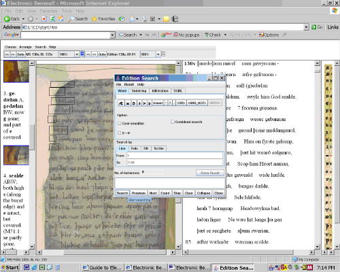Image resolution: width=340 pixels, height=272 pixels.
Task: Switch to Guide to Ele... taskbar window
Action: coord(103,268)
